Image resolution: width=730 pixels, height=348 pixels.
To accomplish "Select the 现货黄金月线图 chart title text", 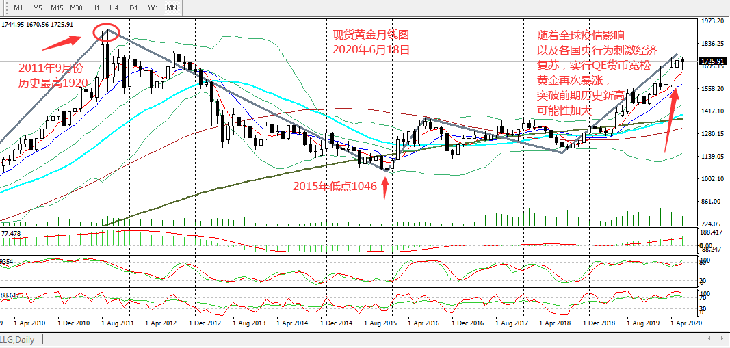I will [x=371, y=35].
